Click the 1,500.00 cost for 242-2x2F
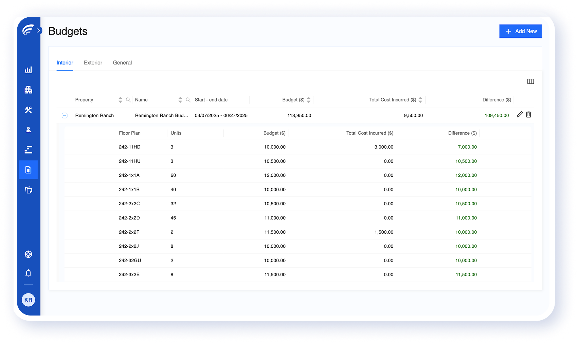 click(384, 232)
